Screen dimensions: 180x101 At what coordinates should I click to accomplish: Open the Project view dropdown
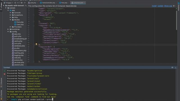coord(9,3)
